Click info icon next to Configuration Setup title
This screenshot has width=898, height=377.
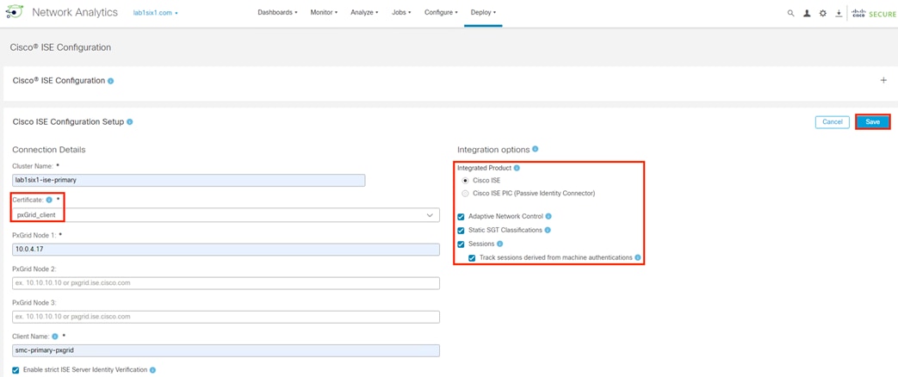point(130,122)
